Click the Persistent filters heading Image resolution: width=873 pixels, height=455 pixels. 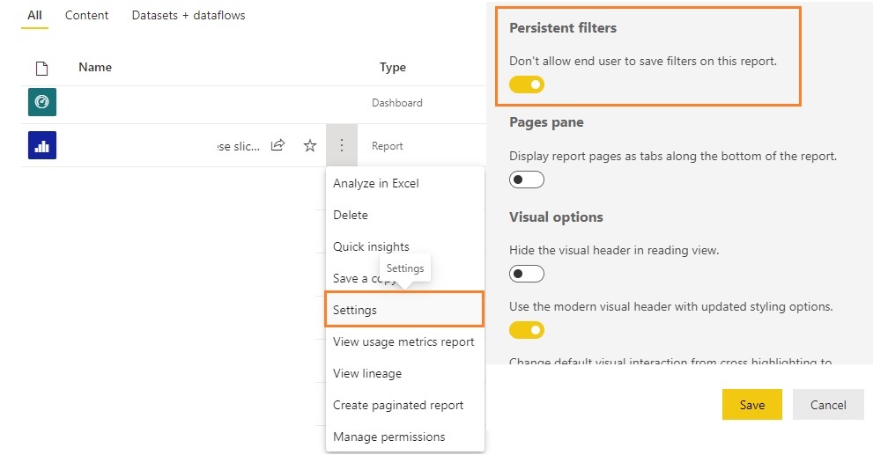coord(563,28)
